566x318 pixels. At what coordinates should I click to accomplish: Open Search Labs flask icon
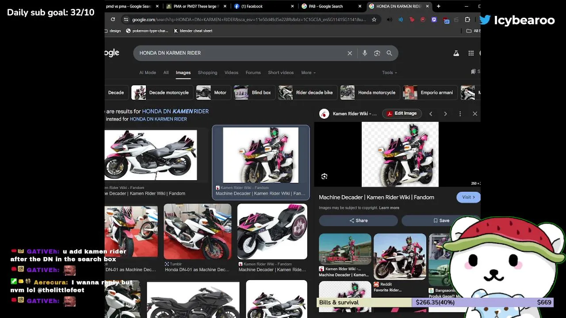point(456,53)
